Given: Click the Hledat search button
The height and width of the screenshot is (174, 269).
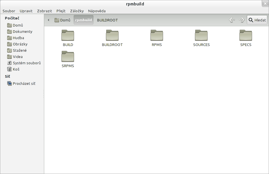Looking at the screenshot, I should pyautogui.click(x=257, y=20).
